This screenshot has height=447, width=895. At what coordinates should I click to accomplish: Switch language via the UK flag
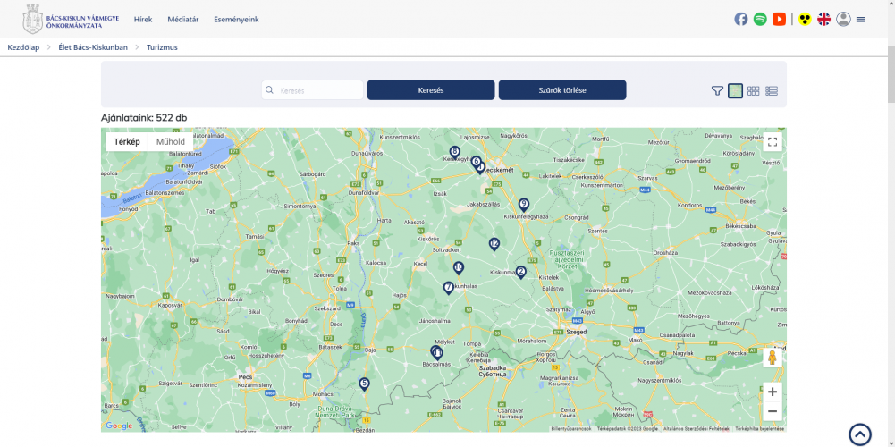pos(823,20)
